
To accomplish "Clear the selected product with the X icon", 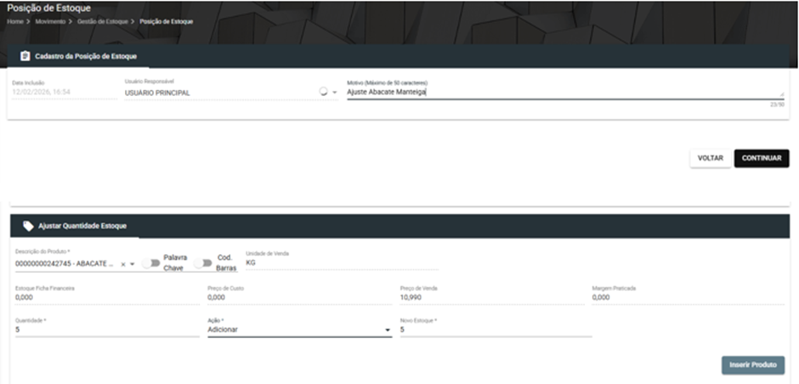I will coord(122,264).
